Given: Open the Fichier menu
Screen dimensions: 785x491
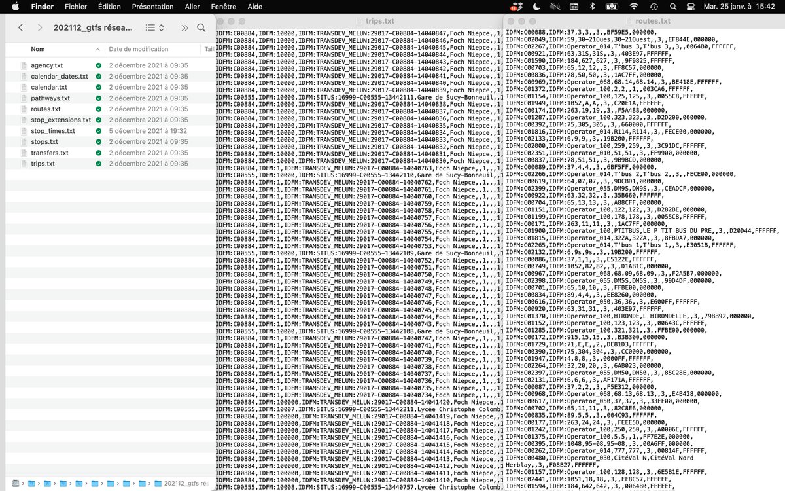Looking at the screenshot, I should click(x=76, y=6).
